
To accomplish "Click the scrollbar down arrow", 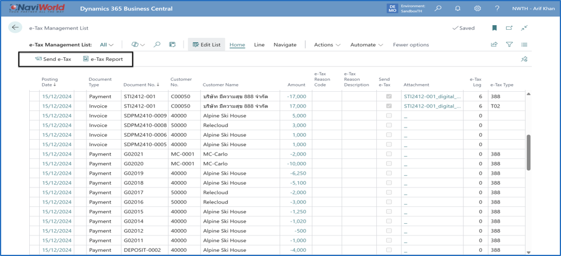I will click(x=528, y=252).
